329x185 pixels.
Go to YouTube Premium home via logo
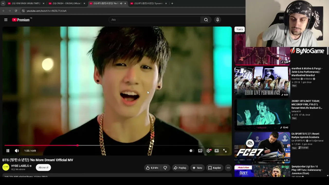[21, 20]
